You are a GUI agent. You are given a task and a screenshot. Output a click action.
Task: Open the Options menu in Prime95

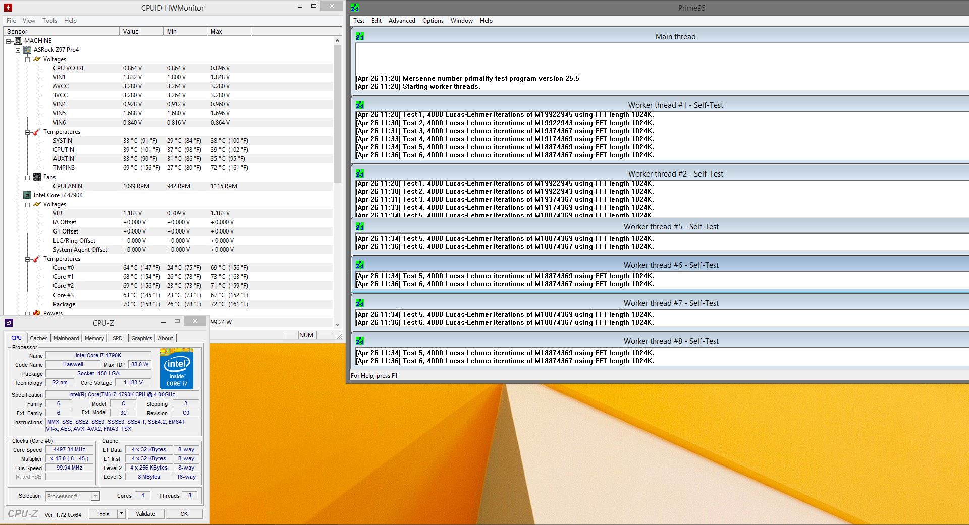[x=433, y=21]
